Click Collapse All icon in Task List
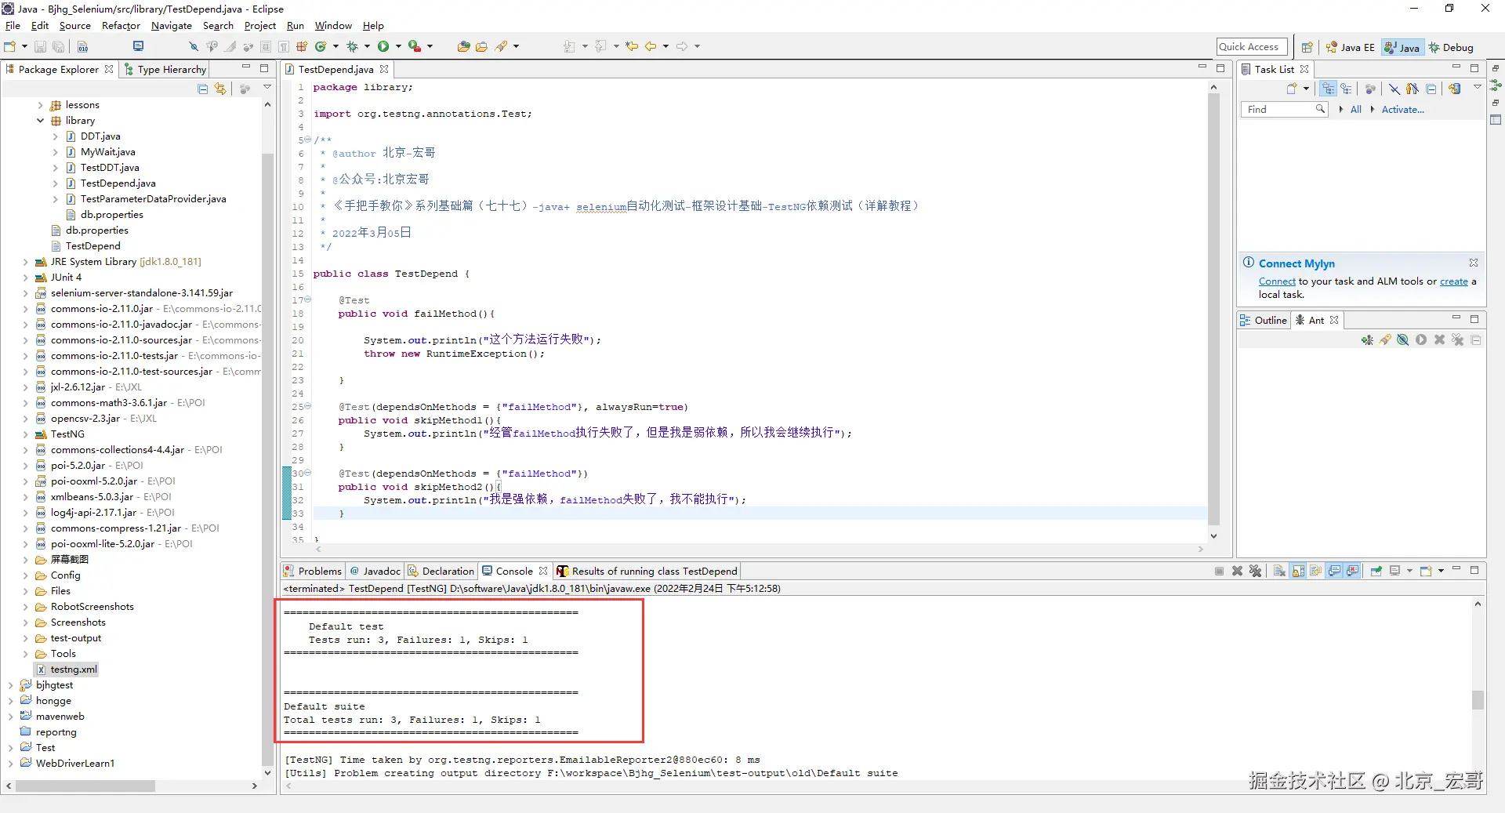This screenshot has width=1505, height=813. pyautogui.click(x=1431, y=89)
